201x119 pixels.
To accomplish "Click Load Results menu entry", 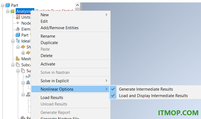I will [71, 98].
